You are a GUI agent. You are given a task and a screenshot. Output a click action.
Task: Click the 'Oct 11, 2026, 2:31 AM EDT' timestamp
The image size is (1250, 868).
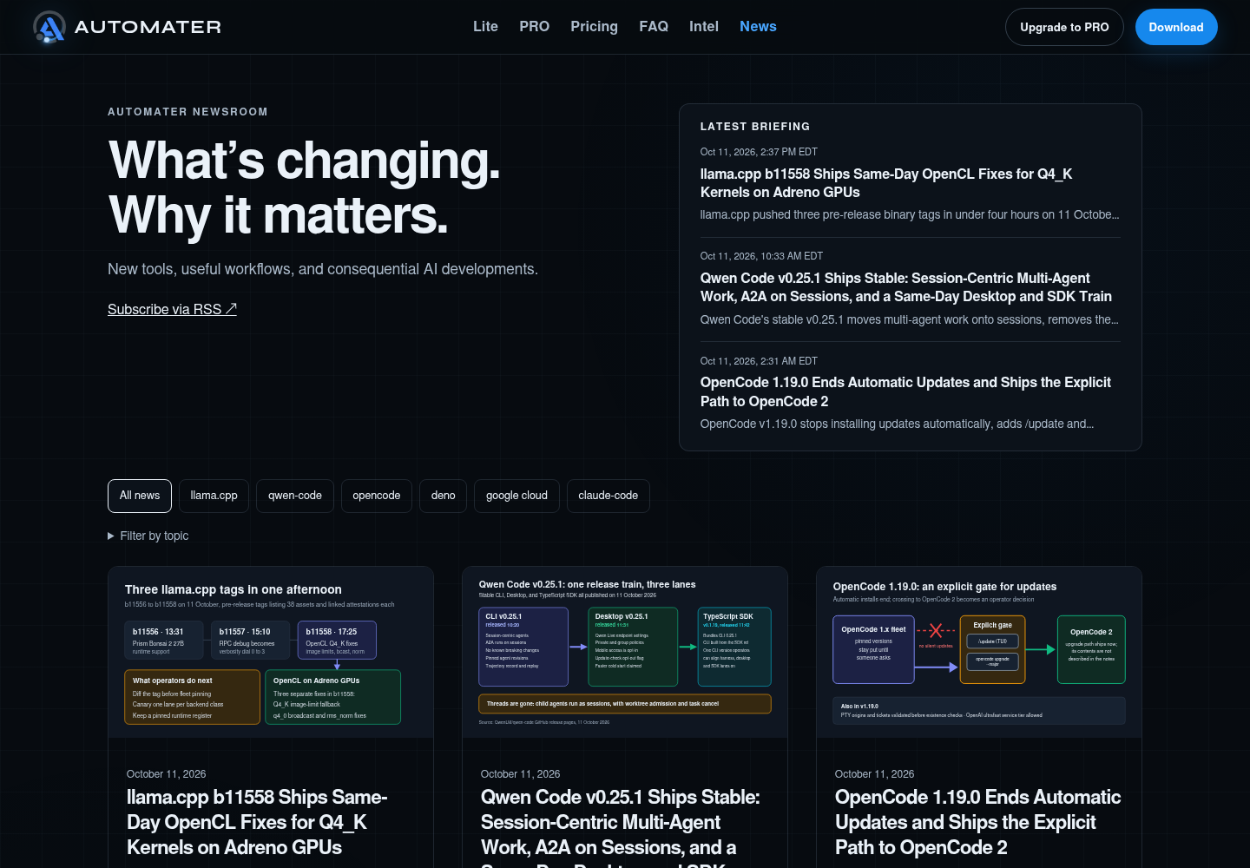point(759,361)
